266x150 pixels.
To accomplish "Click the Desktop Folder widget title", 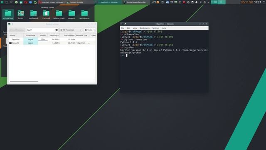I will [47, 7].
